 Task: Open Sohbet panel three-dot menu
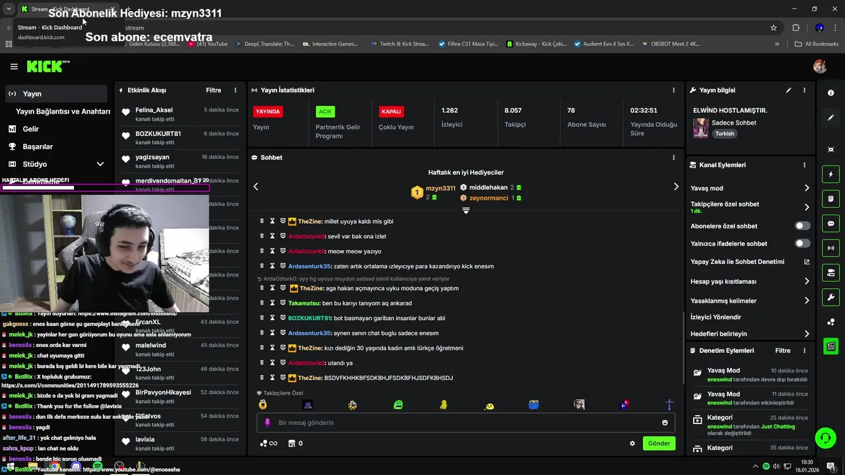[x=673, y=158]
